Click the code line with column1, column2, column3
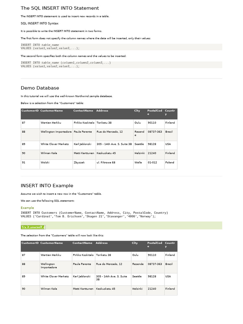Viewport: 243px width, 324px height. 66,63
